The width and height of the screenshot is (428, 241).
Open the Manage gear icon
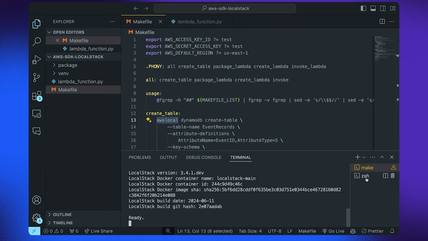tap(37, 218)
